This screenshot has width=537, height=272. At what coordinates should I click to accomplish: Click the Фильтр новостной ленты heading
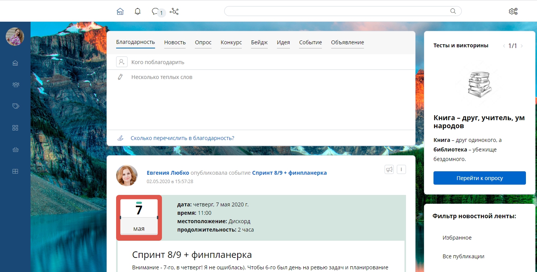point(474,216)
